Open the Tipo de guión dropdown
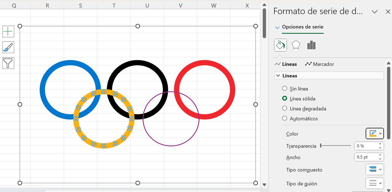Viewport: 392px width, 192px height. [x=375, y=183]
